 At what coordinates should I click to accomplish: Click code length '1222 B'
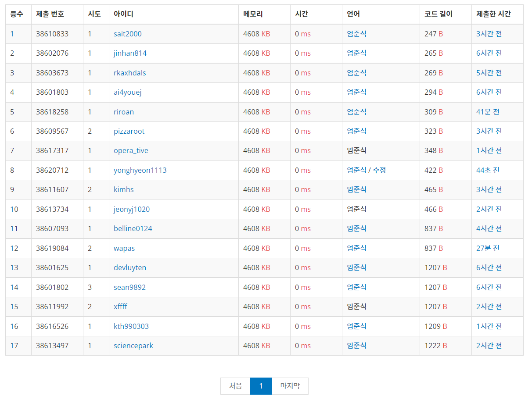pyautogui.click(x=436, y=346)
